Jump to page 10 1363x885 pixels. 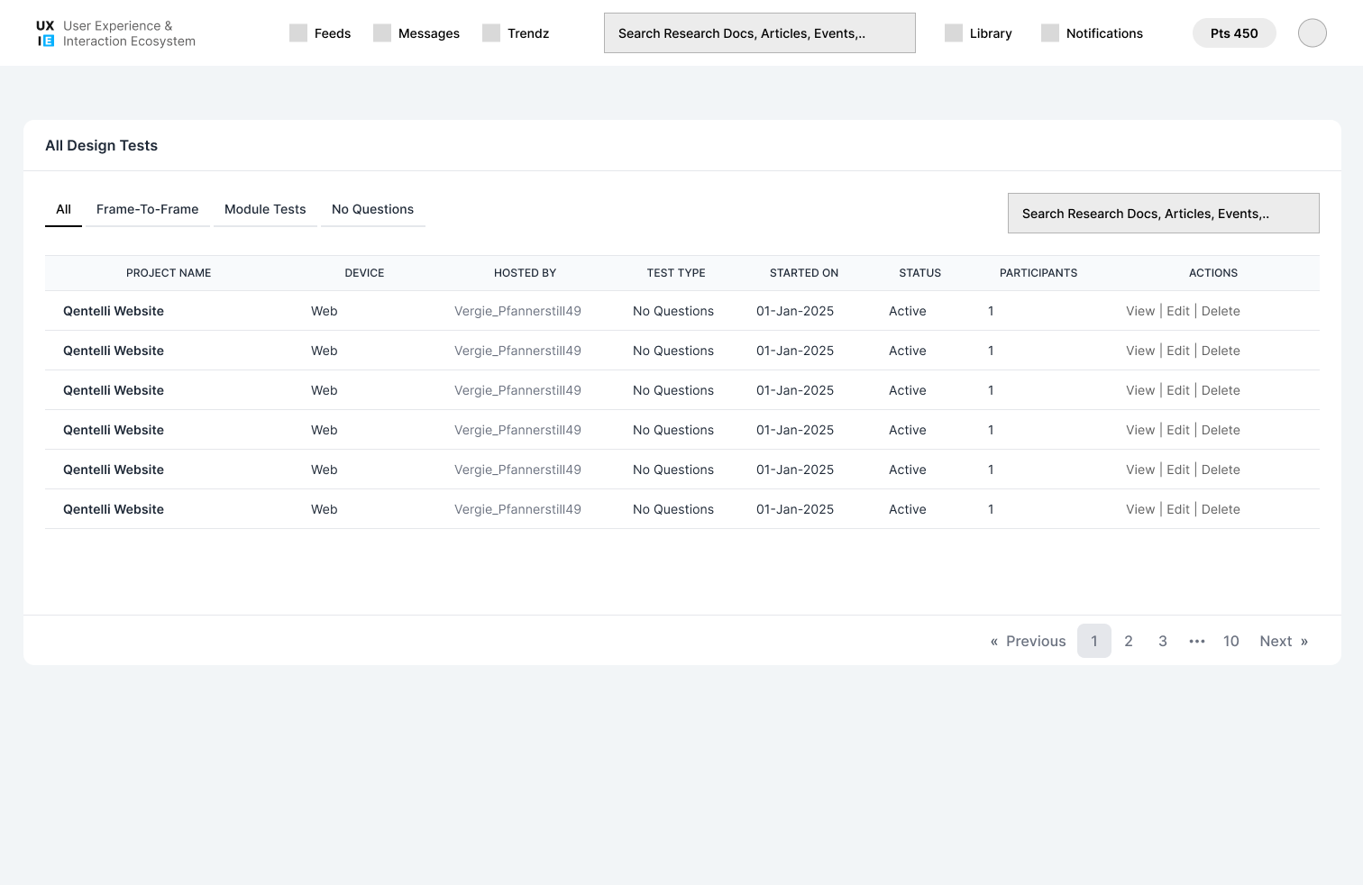pos(1231,641)
